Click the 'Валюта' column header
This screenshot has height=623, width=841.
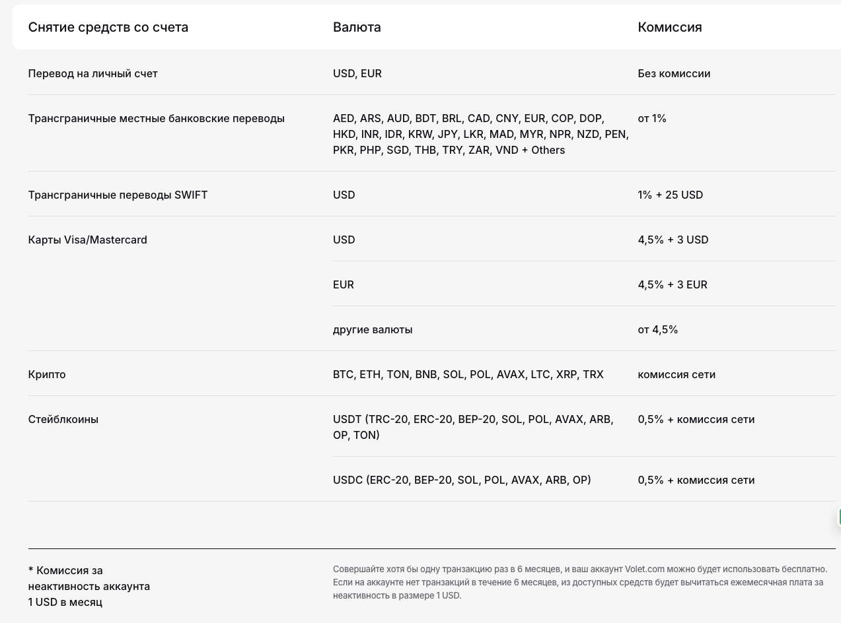pos(357,27)
